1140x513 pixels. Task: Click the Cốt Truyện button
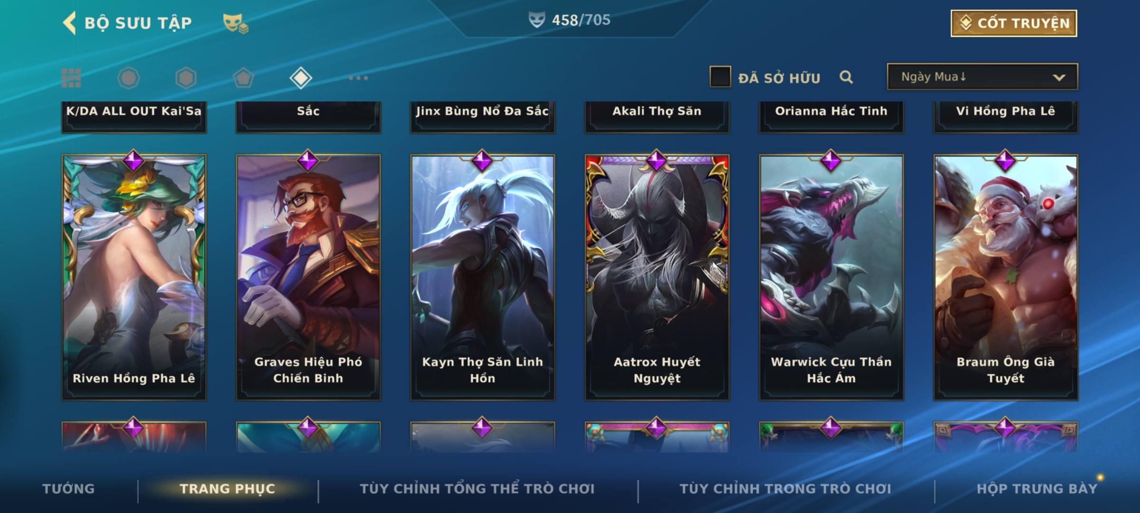click(x=1014, y=23)
